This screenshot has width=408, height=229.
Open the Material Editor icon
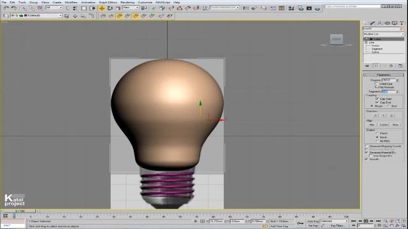[291, 8]
